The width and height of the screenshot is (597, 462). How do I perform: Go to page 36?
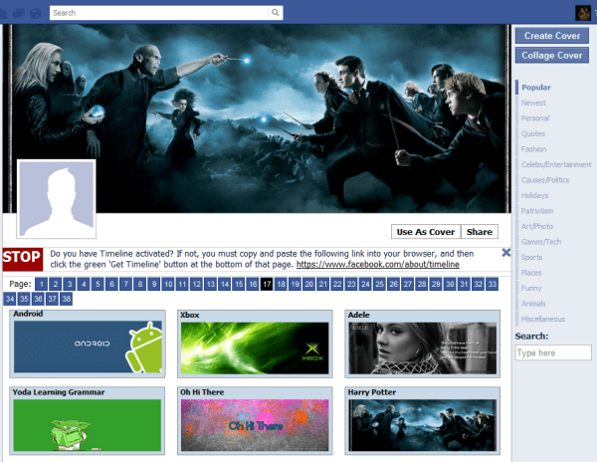tap(38, 299)
